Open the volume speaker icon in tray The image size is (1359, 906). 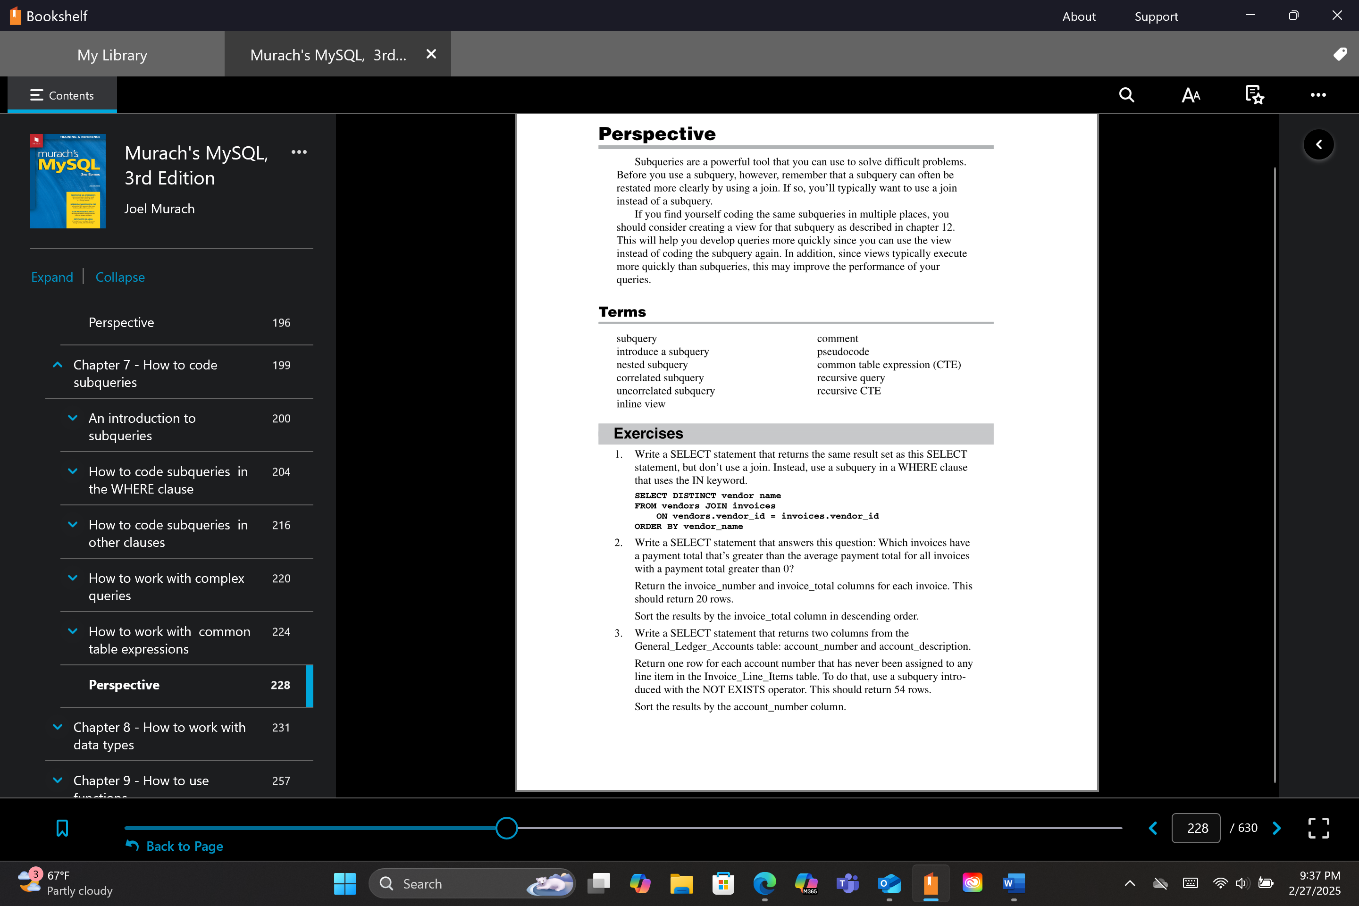(1242, 883)
